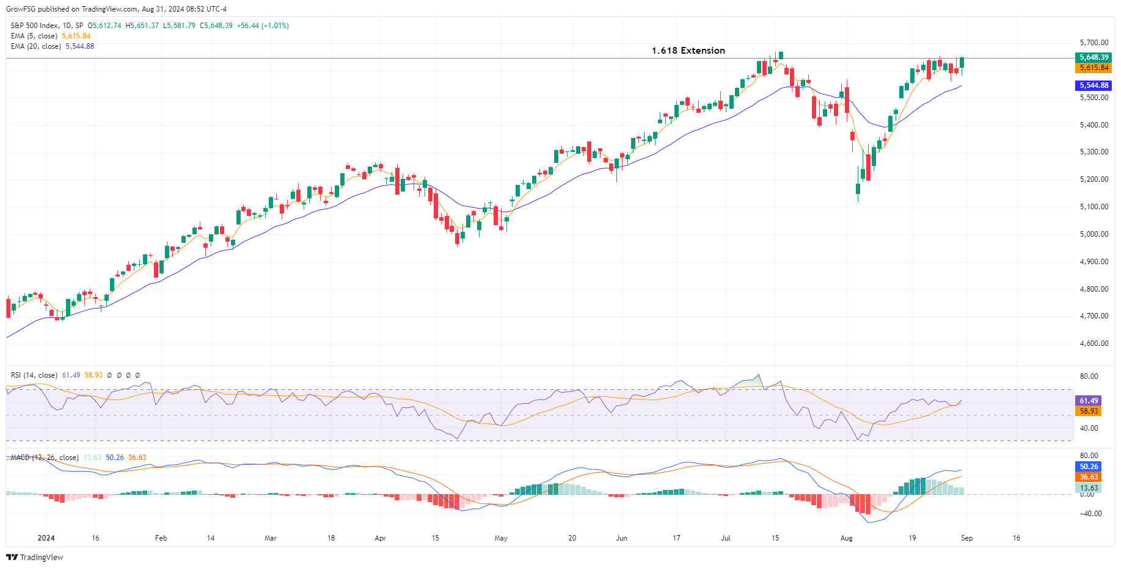The image size is (1121, 568).
Task: Click the orange 5,615.84 EMA price tag
Action: 1093,68
